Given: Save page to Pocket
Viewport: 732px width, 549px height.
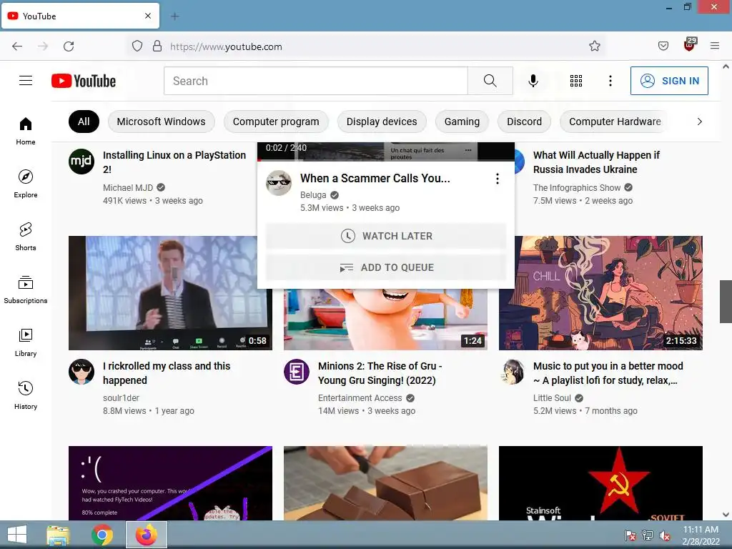Looking at the screenshot, I should tap(663, 46).
